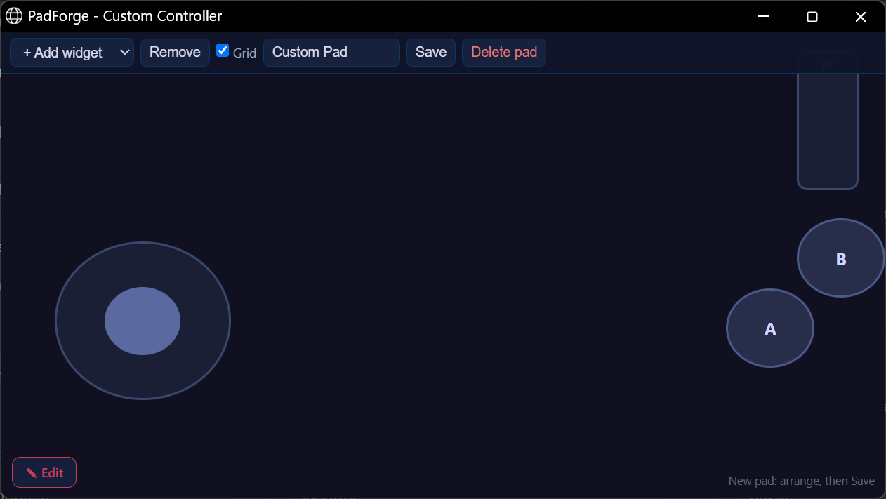Tap the B gamepad button
The height and width of the screenshot is (499, 886).
pos(841,258)
